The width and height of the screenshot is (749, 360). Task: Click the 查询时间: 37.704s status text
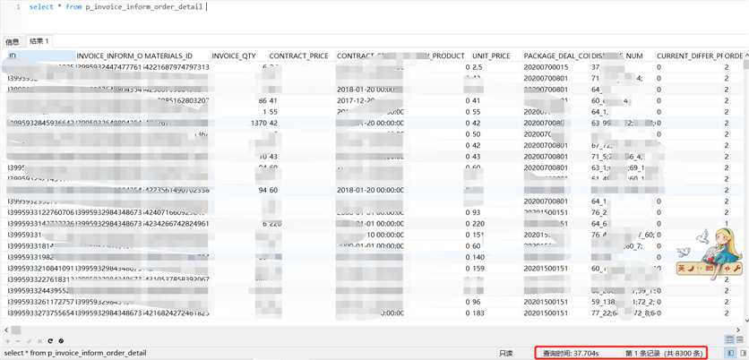571,354
